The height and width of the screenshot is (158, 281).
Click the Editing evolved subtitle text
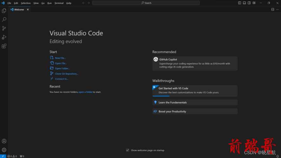pos(66,41)
